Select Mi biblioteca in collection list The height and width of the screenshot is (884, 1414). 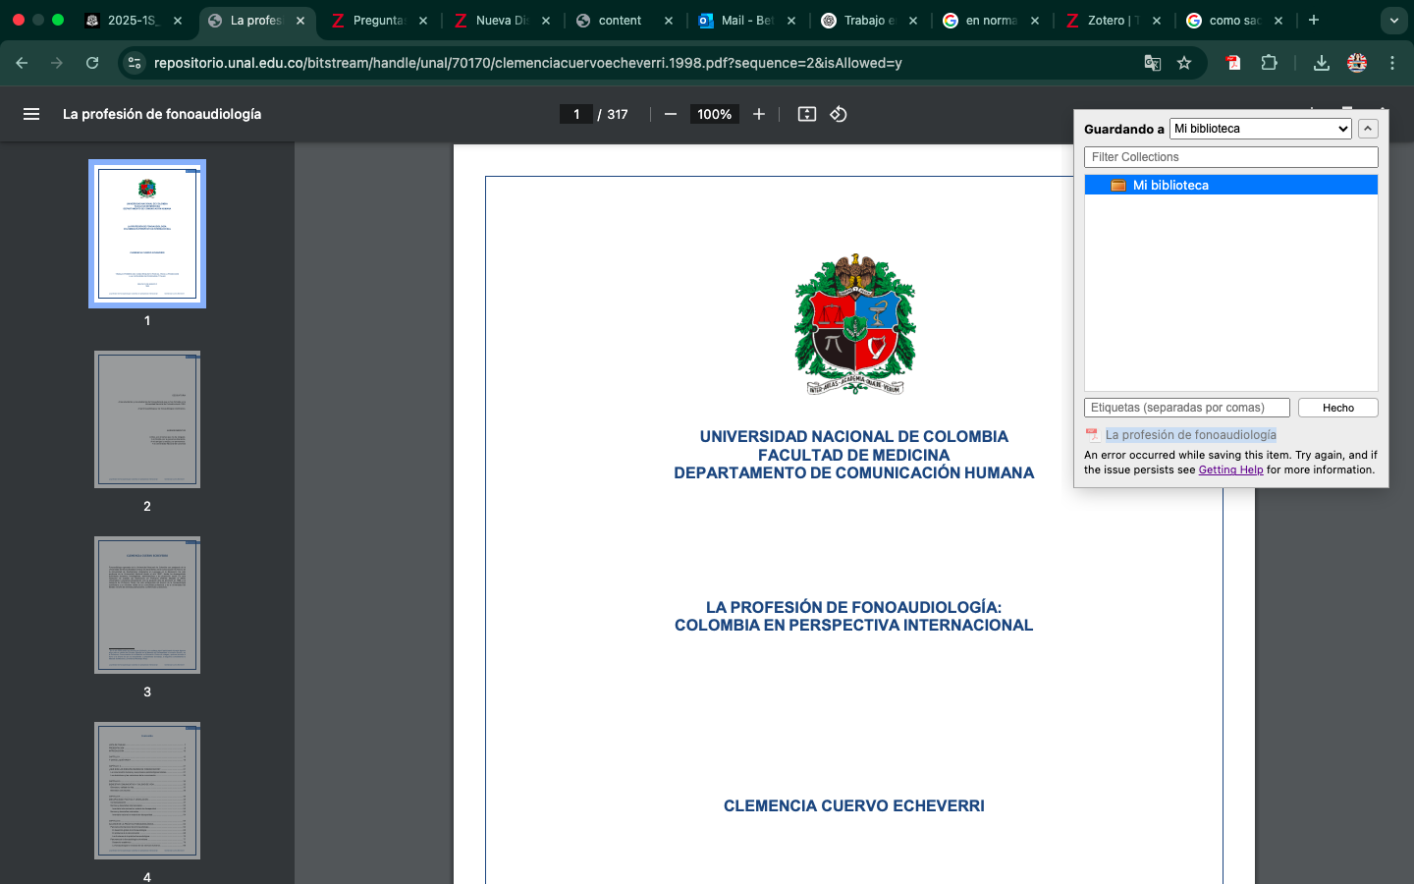pyautogui.click(x=1231, y=185)
